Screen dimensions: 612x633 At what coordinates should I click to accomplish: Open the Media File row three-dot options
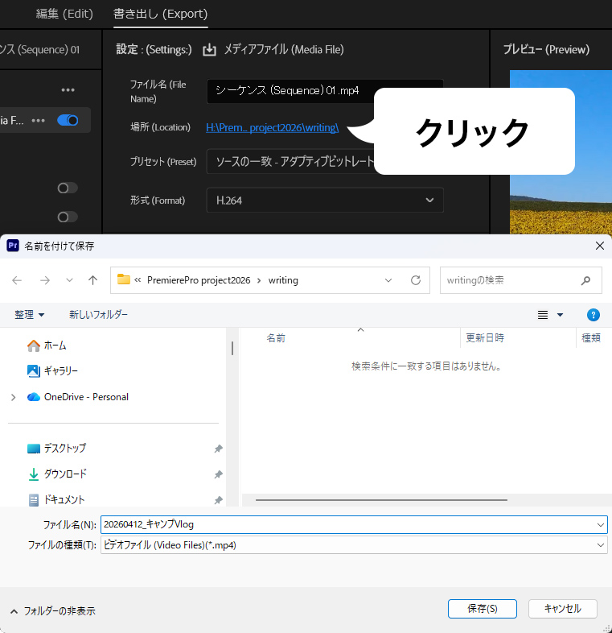(x=39, y=120)
